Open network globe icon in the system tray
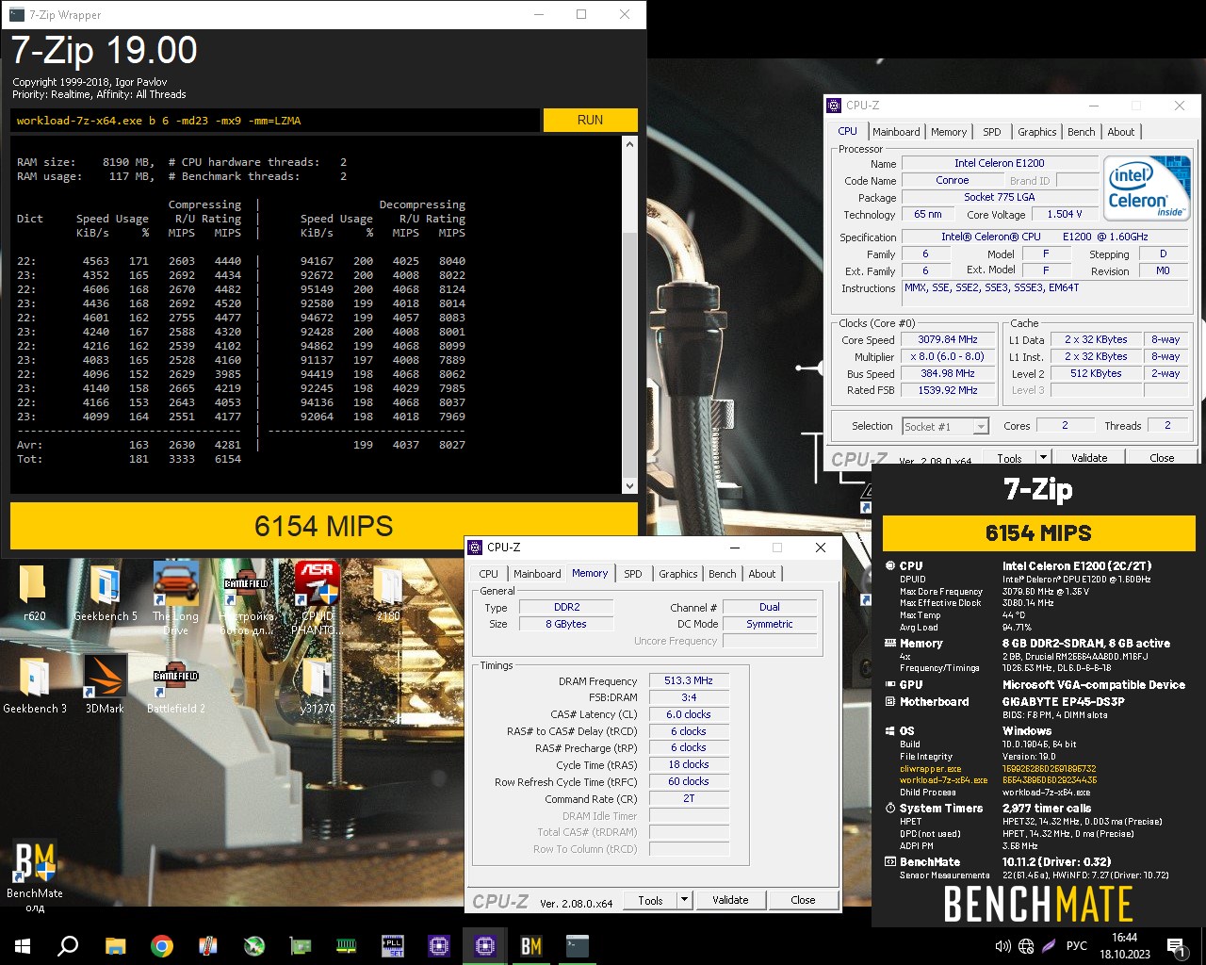This screenshot has width=1206, height=965. point(1026,946)
